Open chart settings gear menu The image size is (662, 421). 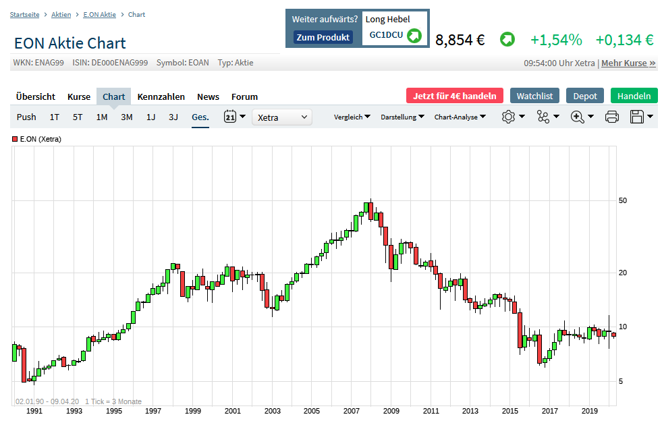click(509, 117)
